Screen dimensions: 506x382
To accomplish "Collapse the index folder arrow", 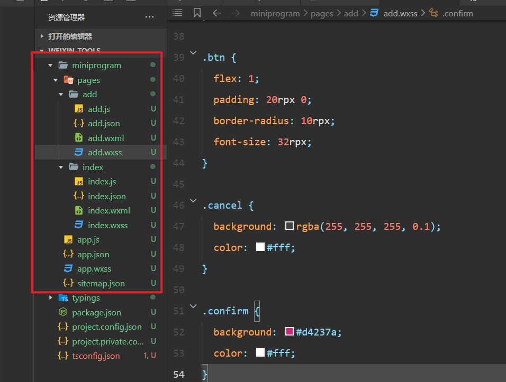I will tap(61, 167).
